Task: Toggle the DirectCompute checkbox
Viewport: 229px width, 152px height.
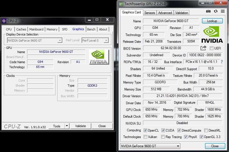Action: click(179, 130)
